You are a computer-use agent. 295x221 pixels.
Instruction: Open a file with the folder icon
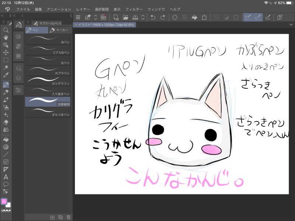[x=125, y=17]
